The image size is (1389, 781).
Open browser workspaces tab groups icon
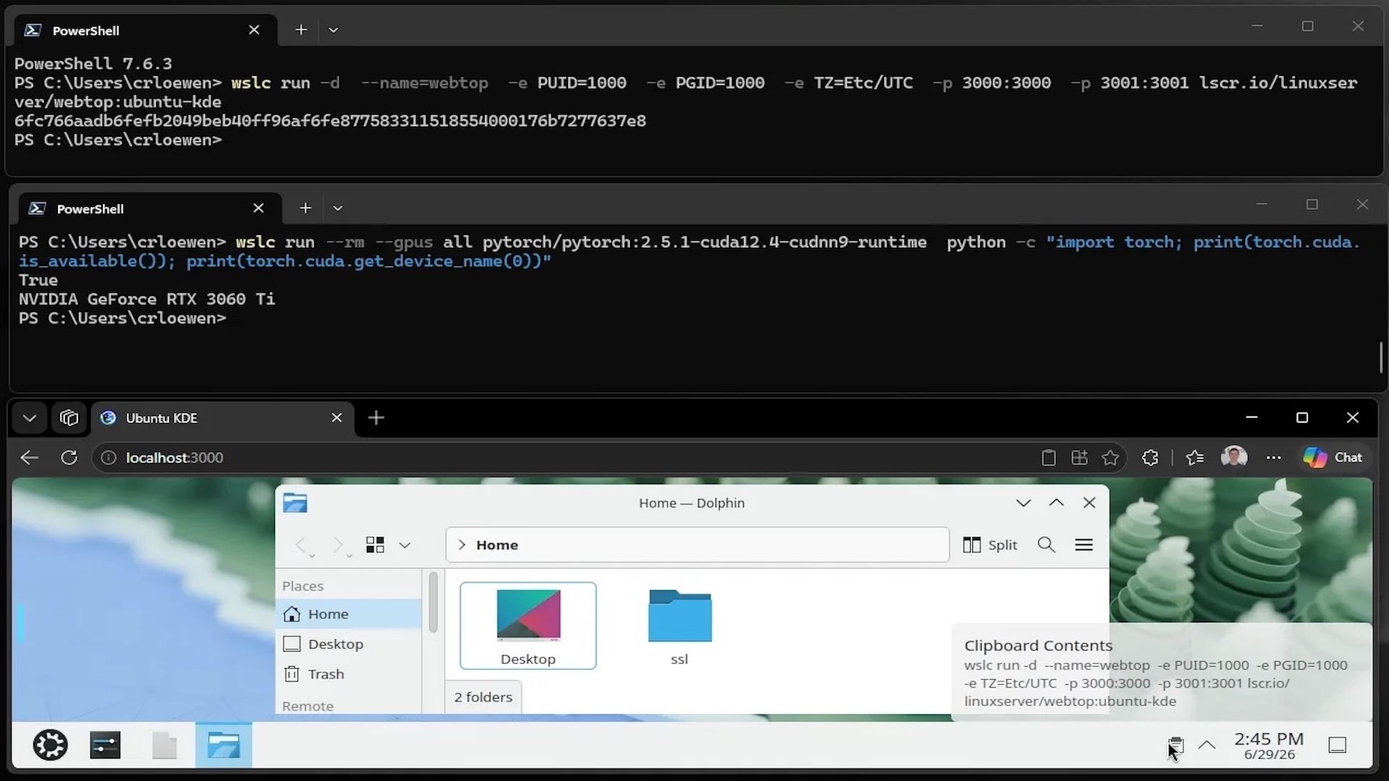(x=69, y=418)
